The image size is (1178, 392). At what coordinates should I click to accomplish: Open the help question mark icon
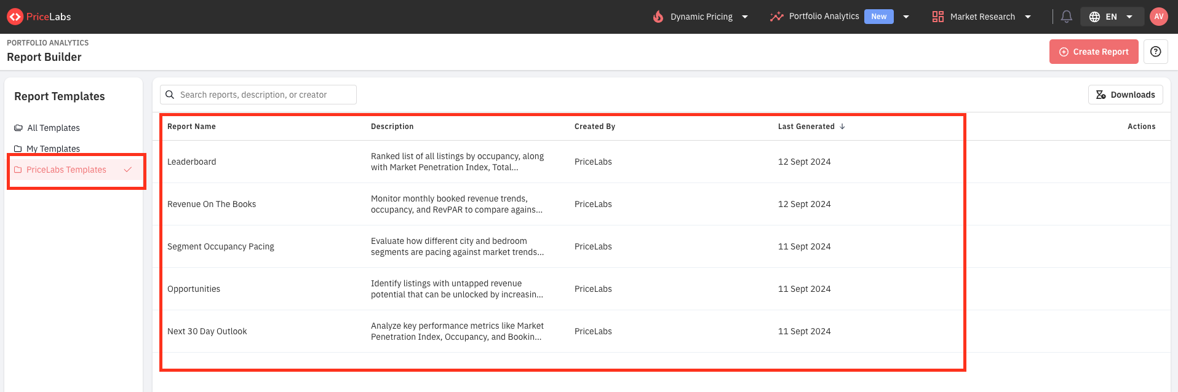(x=1156, y=52)
